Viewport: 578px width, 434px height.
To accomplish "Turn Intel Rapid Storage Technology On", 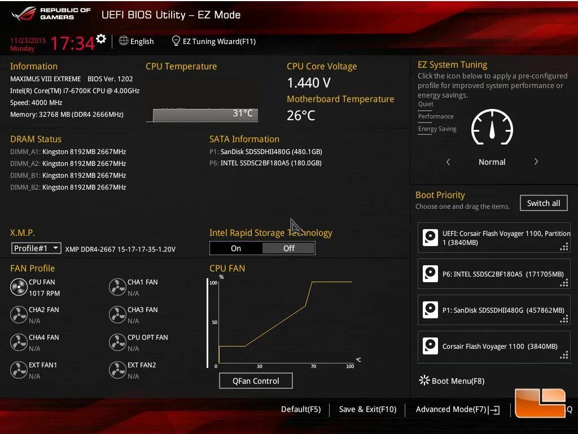I will [x=236, y=248].
